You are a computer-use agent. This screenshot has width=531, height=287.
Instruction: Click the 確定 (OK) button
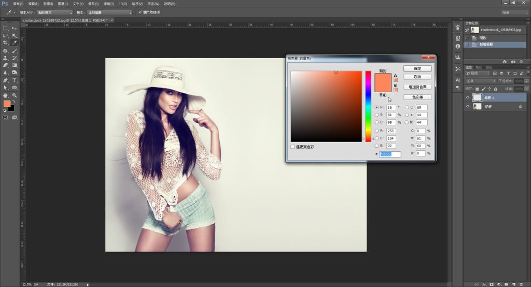[x=417, y=68]
